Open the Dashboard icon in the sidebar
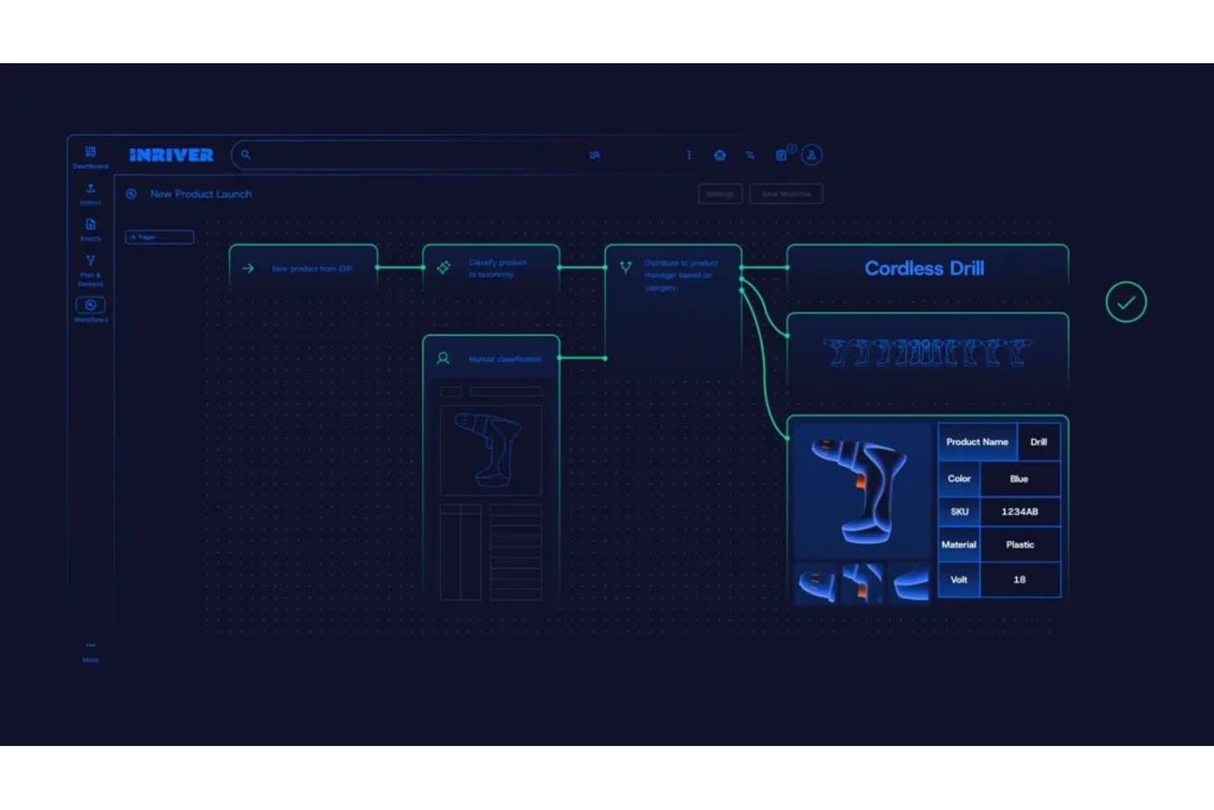This screenshot has height=810, width=1214. pos(90,152)
